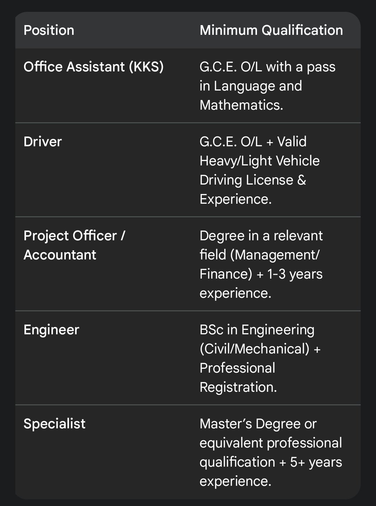Click the Engineer position cell
This screenshot has width=376, height=506.
pyautogui.click(x=51, y=330)
